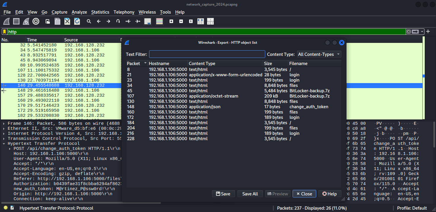The height and width of the screenshot is (212, 436).
Task: Select packet 148 in packet list
Action: point(61,90)
